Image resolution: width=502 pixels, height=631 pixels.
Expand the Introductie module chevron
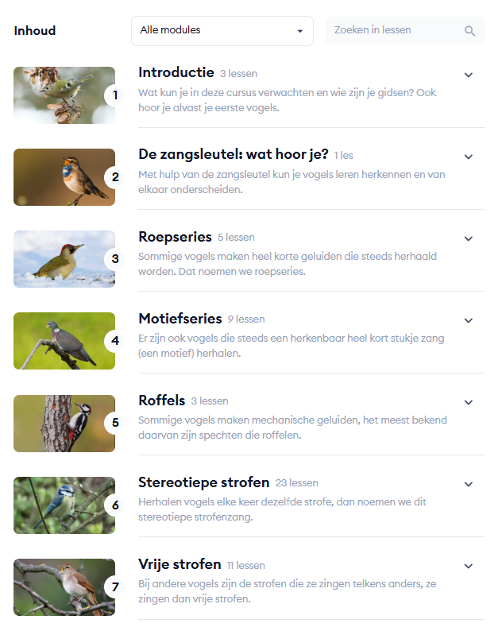469,75
